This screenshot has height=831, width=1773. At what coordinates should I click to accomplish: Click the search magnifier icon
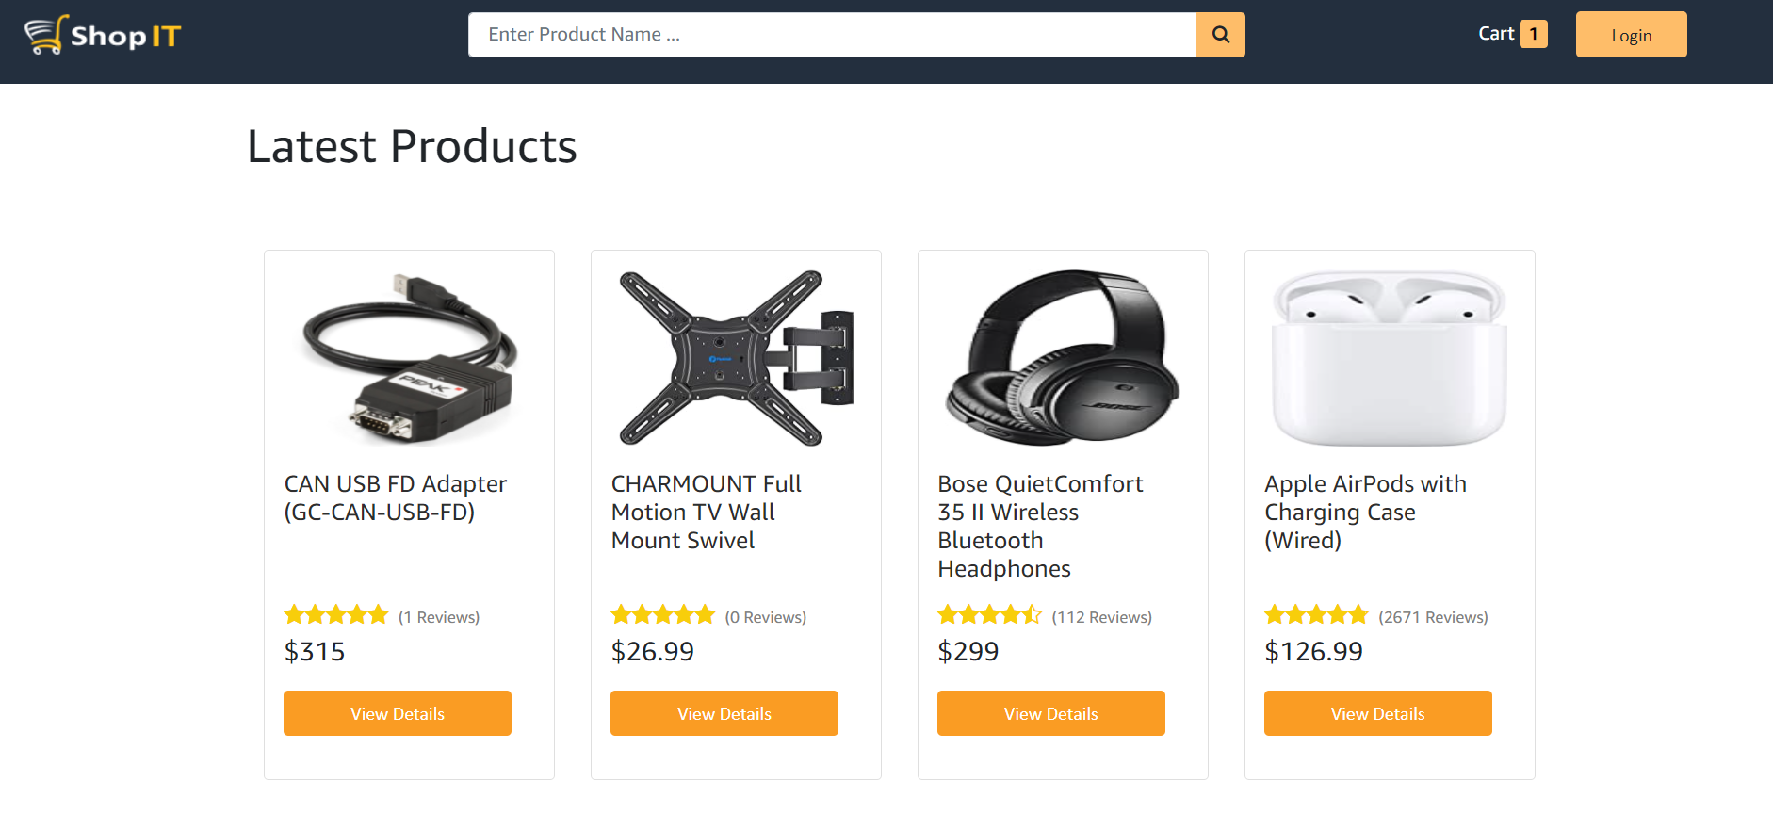click(x=1220, y=34)
